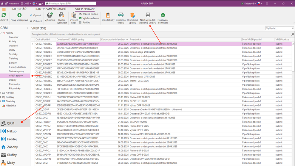Click the Opravit edit button
The image size is (295, 166).
pyautogui.click(x=35, y=15)
